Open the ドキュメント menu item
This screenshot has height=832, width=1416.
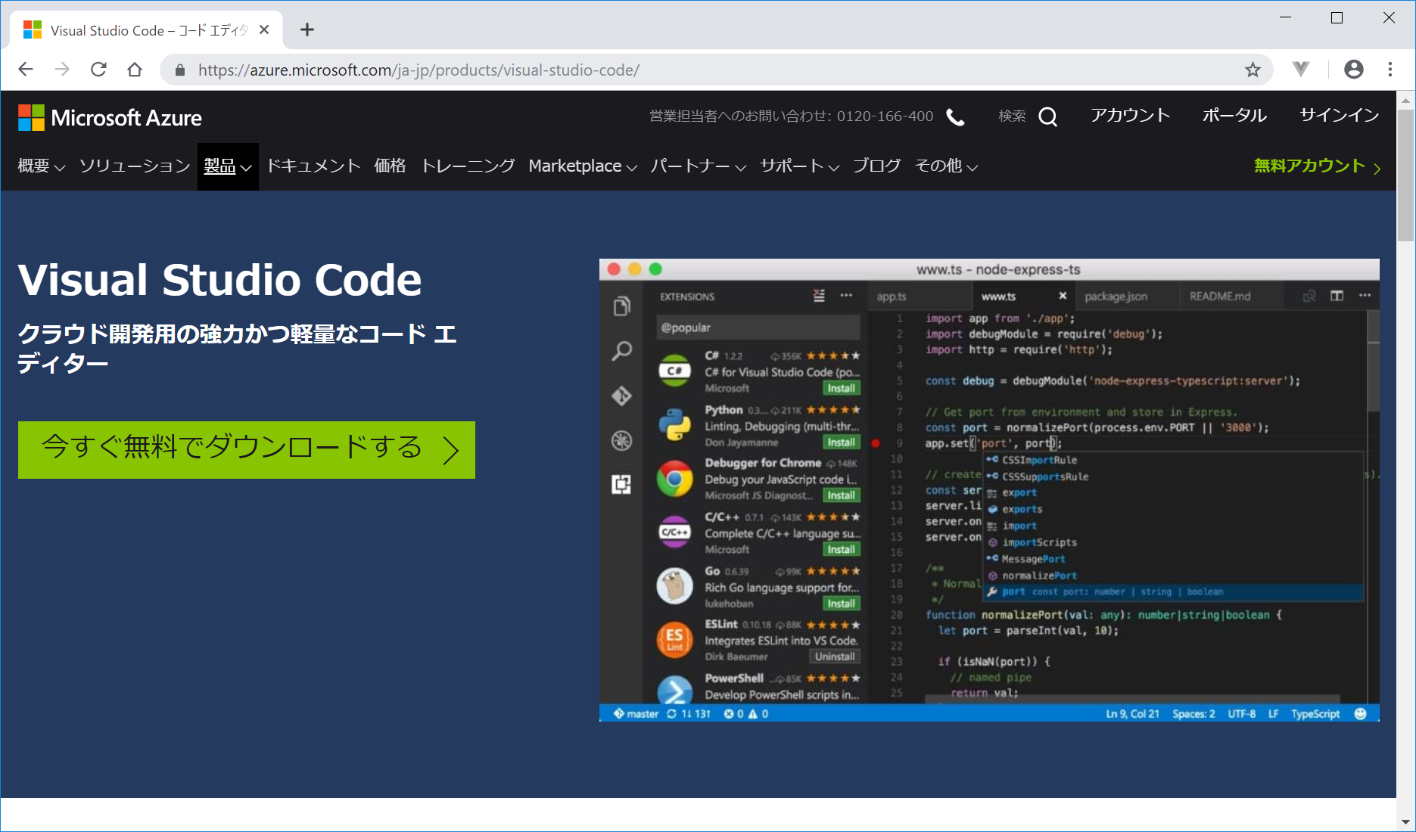click(313, 166)
